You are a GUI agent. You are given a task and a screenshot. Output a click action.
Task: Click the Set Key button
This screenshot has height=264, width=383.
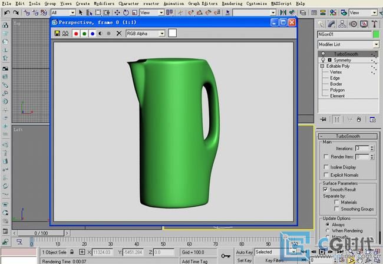point(245,260)
